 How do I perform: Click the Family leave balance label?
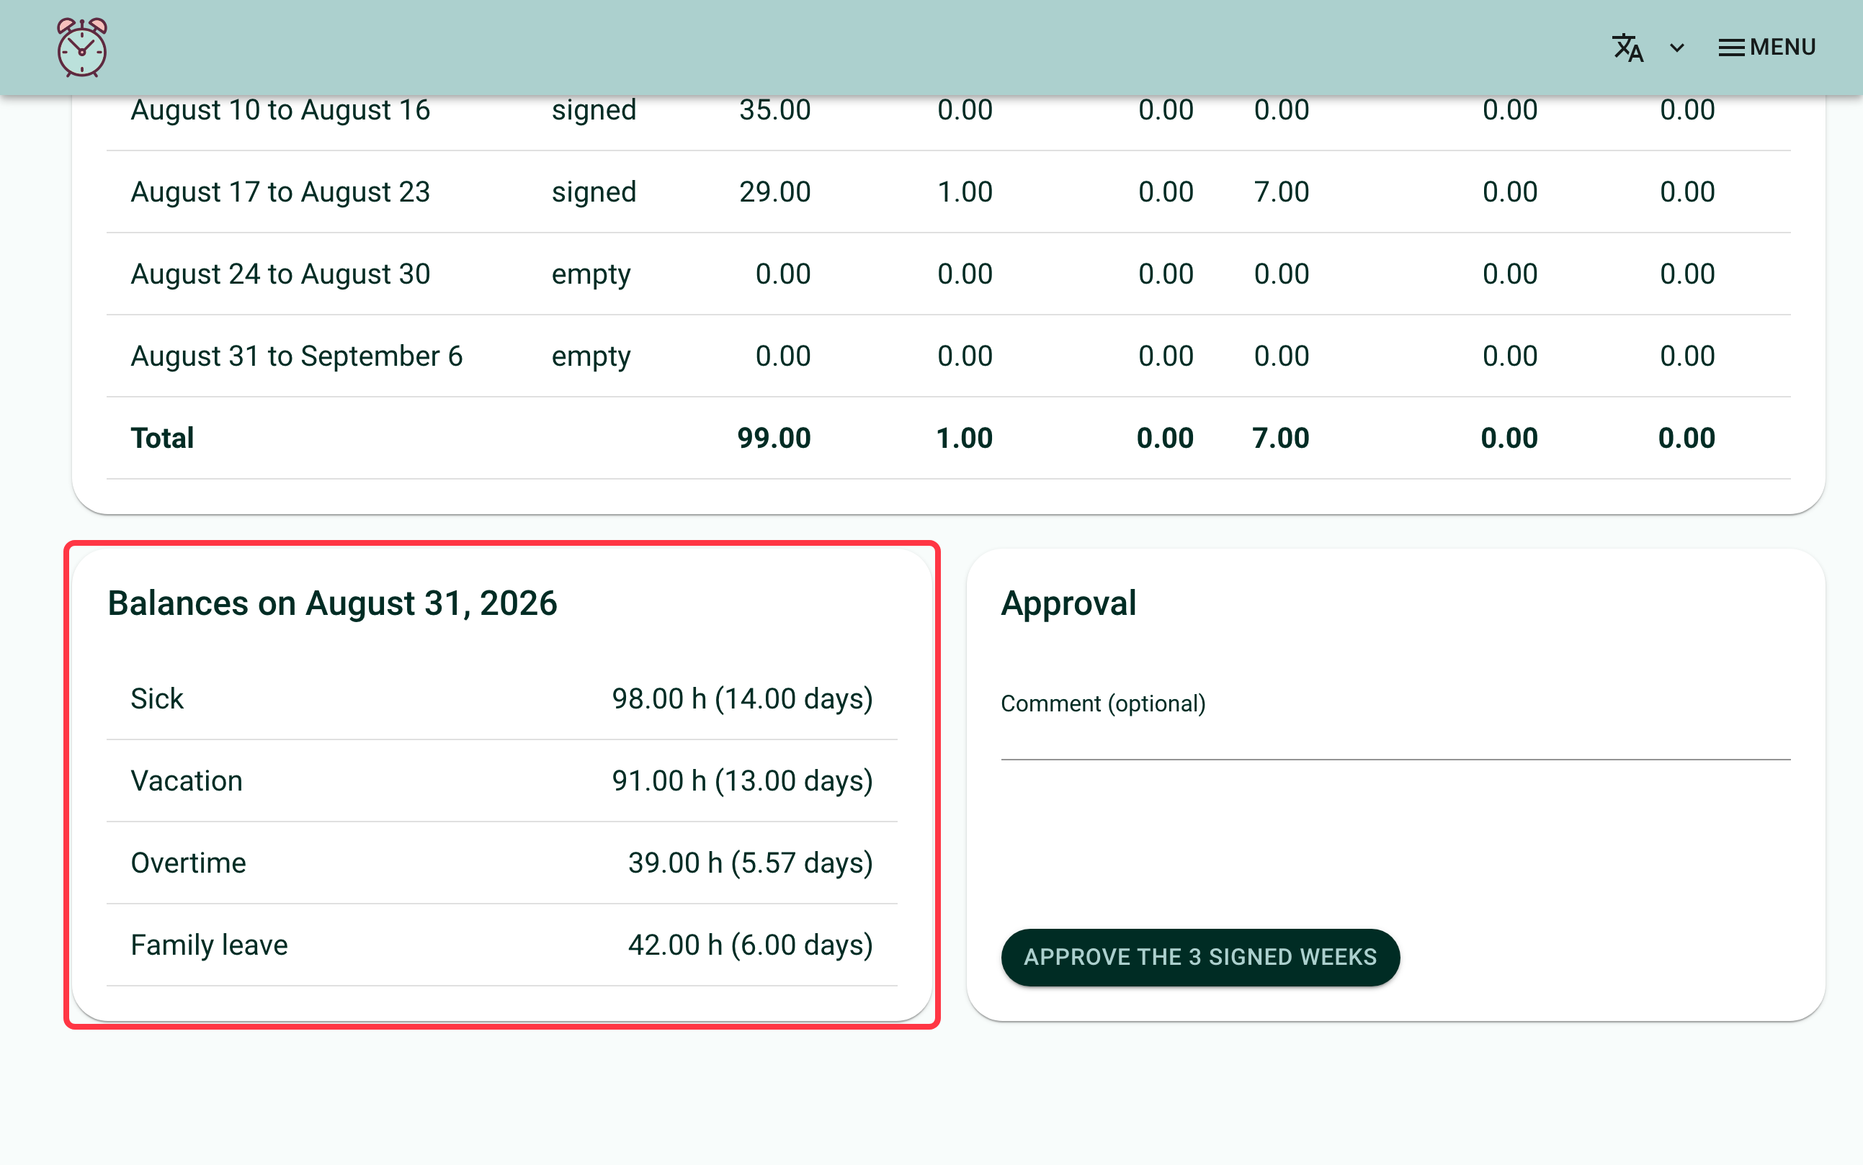[x=209, y=945]
